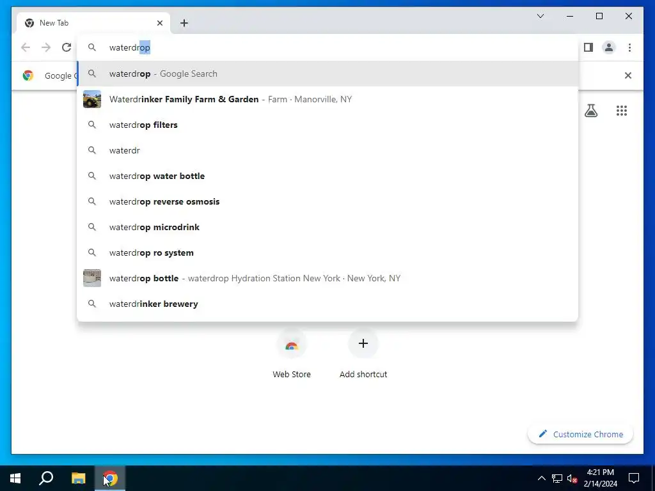Click the Google Chrome logo in info bar
Screen dimensions: 655x491
(x=28, y=75)
